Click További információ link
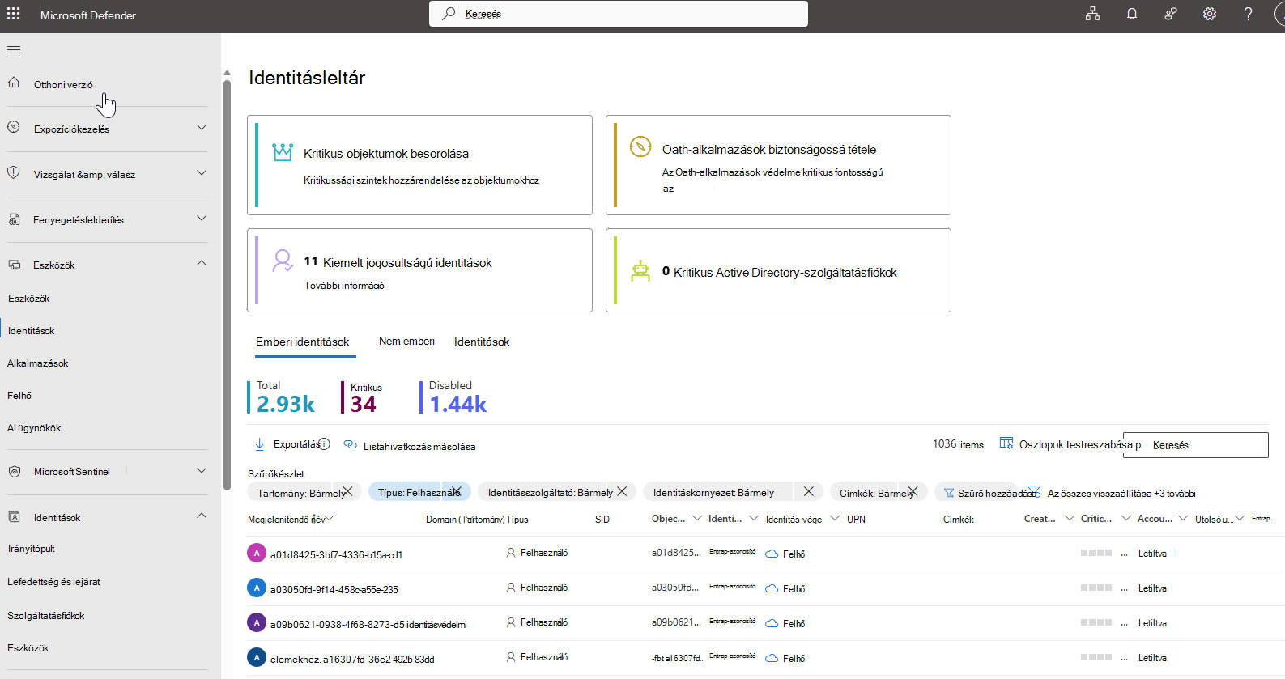 pos(344,286)
